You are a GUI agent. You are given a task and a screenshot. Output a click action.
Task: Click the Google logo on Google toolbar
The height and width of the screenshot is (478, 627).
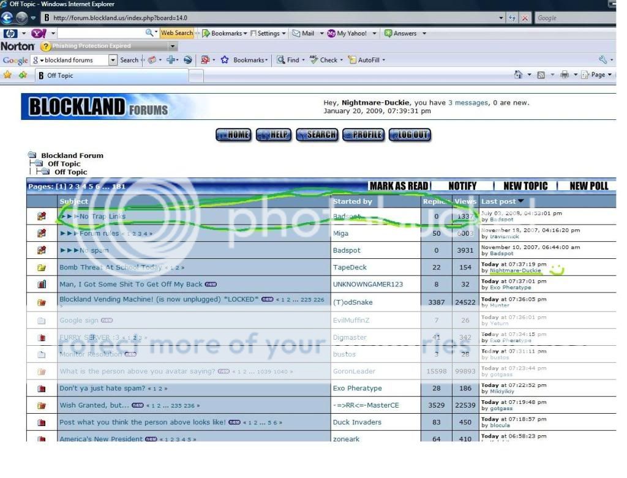tap(15, 61)
